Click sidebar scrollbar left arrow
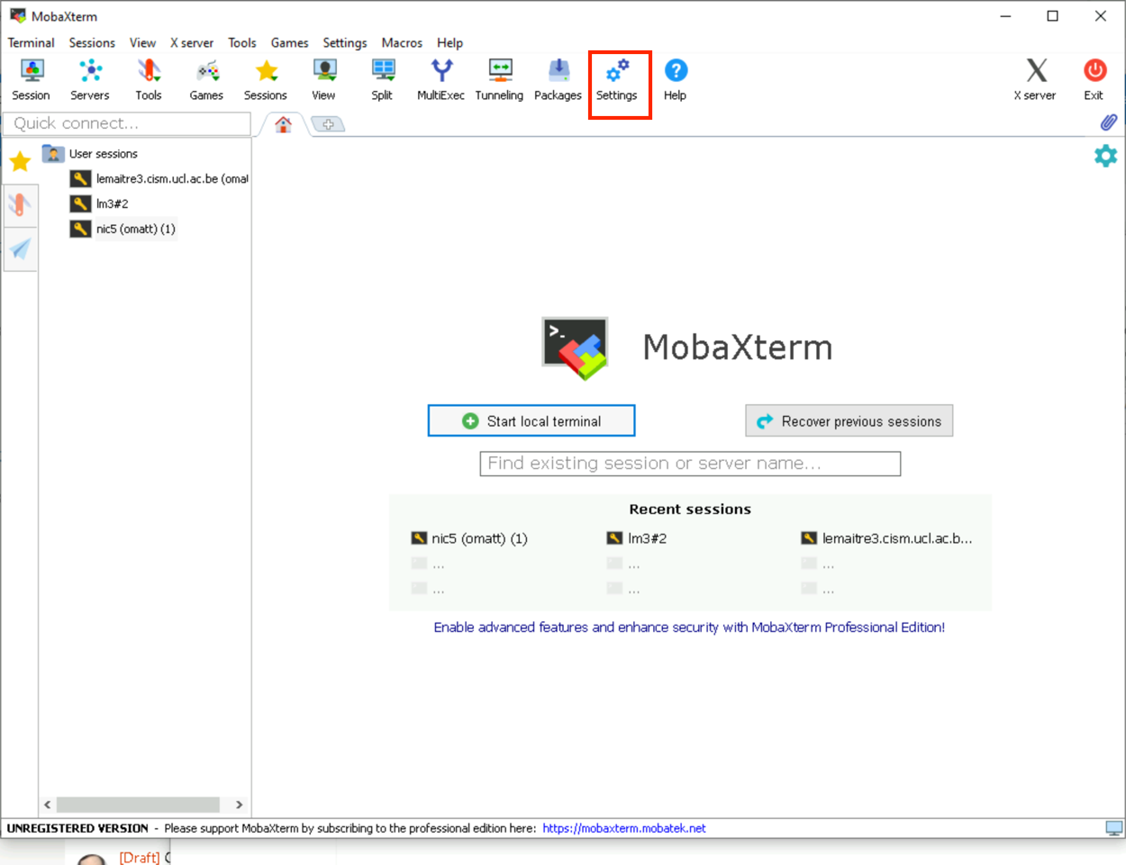Viewport: 1126px width, 865px height. click(x=48, y=805)
